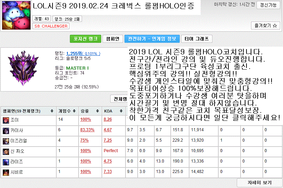This screenshot has width=283, height=188.
Task: Click the star icon in 즐겨찾기 button
Action: coord(275,26)
